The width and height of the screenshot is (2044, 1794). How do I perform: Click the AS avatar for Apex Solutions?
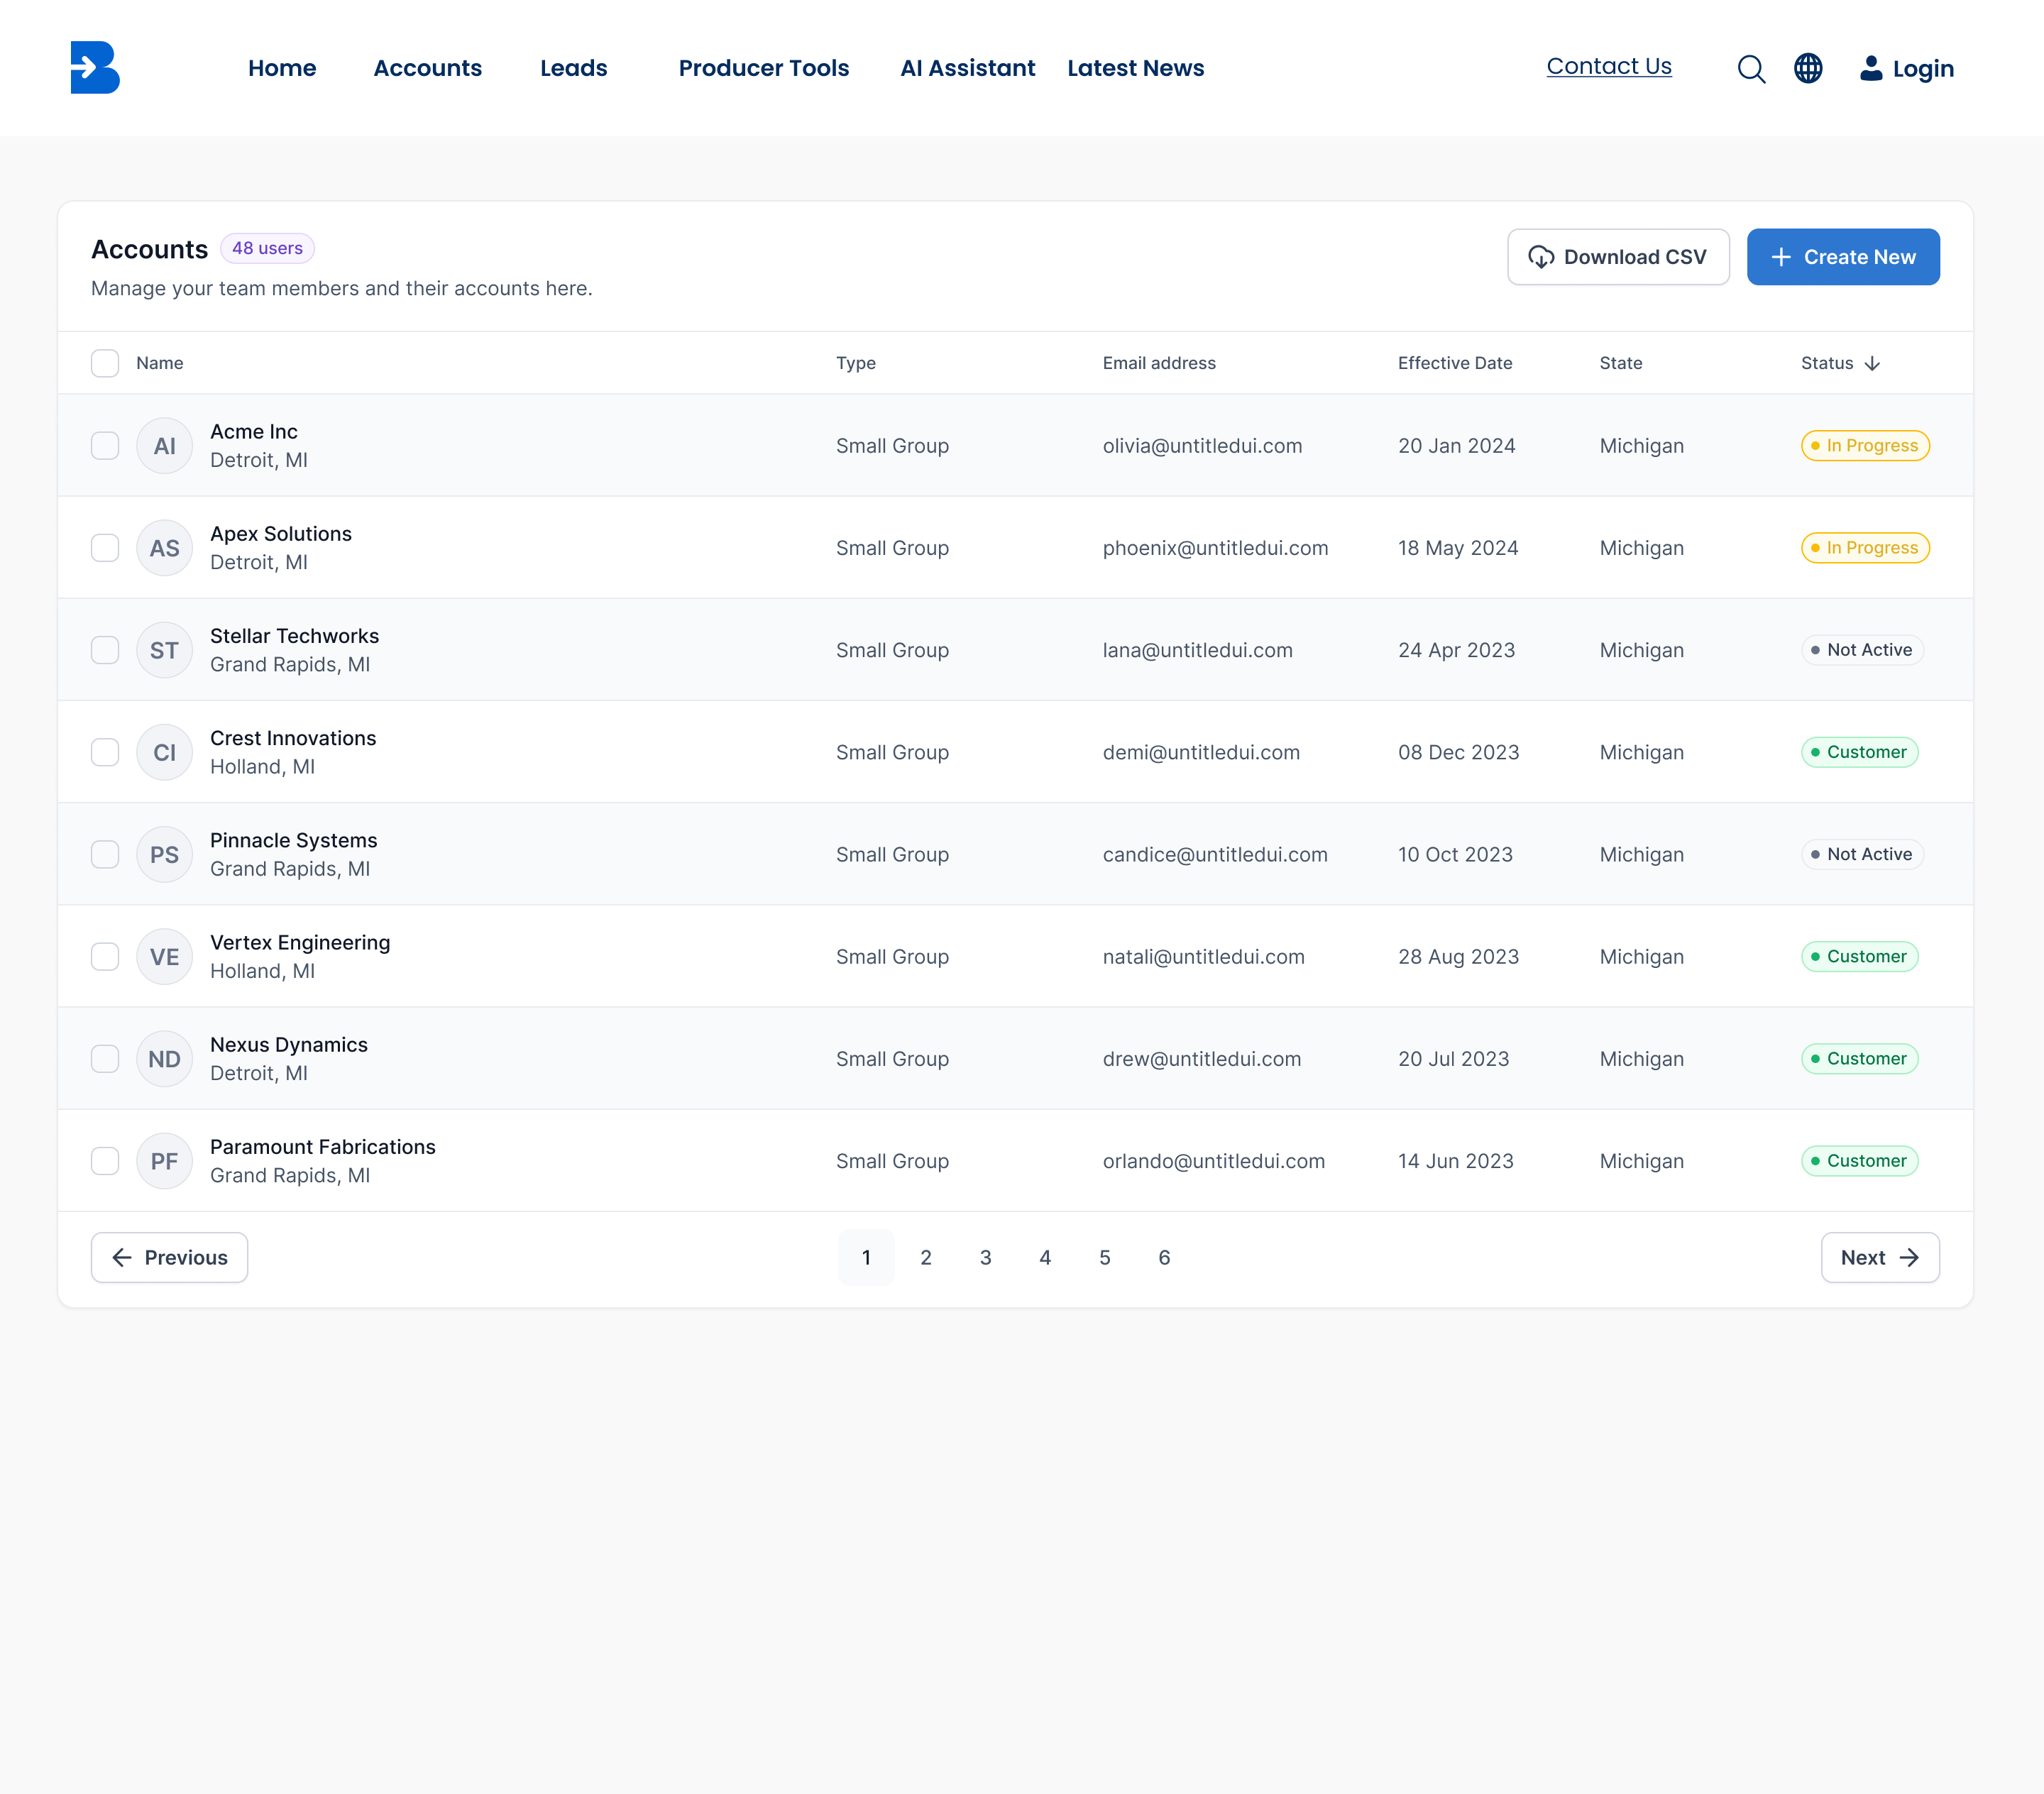[164, 548]
